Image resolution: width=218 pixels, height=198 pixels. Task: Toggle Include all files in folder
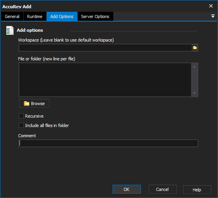point(21,125)
